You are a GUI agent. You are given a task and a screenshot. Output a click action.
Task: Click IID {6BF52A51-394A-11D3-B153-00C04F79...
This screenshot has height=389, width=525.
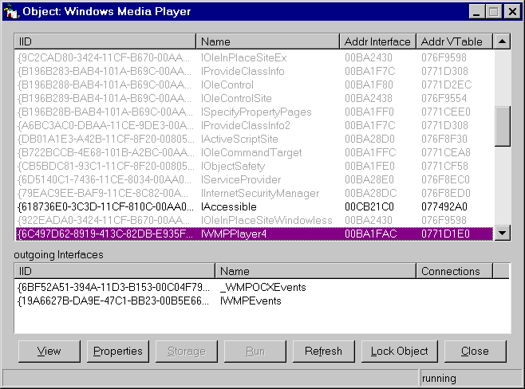click(x=114, y=287)
